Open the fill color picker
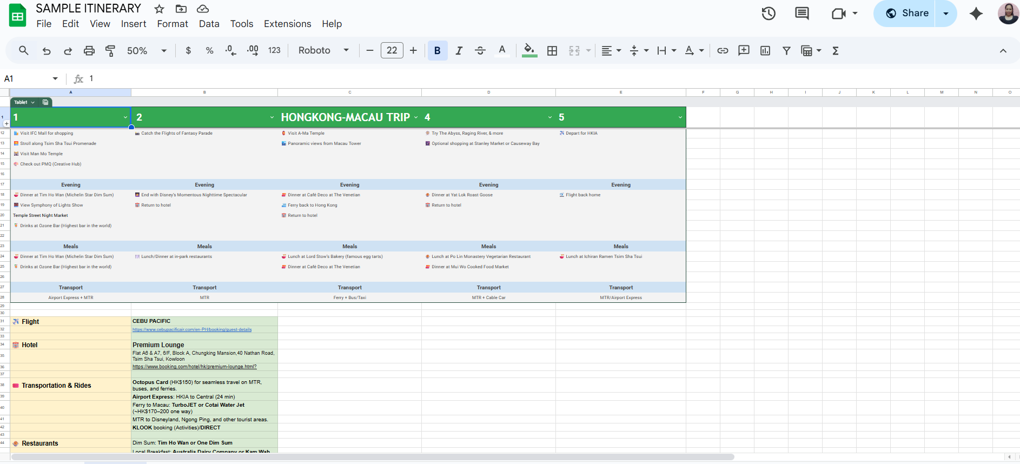The image size is (1020, 464). click(529, 51)
